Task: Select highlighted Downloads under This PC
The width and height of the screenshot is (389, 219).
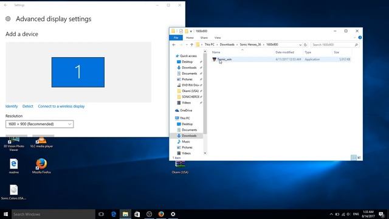Action: (x=189, y=136)
